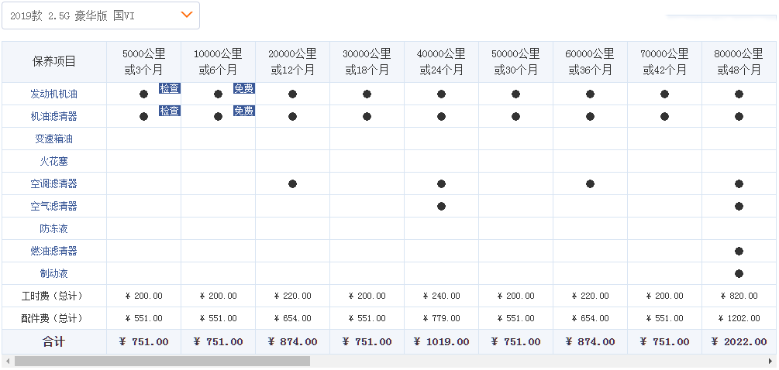Click the 合计 total ¥2022.00 cell
779x370 pixels.
click(x=739, y=341)
